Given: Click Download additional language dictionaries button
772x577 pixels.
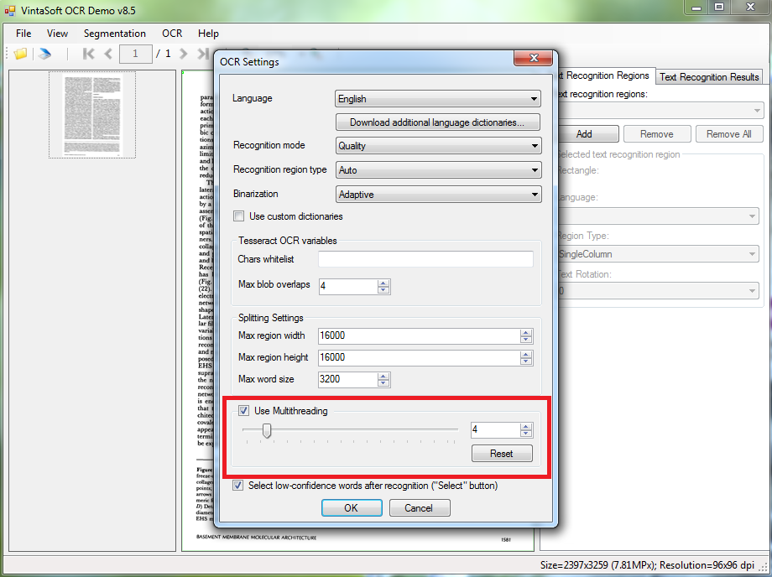Looking at the screenshot, I should click(438, 122).
